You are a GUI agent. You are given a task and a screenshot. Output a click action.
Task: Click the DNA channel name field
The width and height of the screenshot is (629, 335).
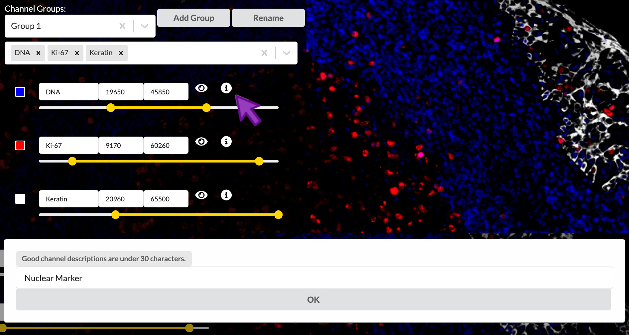click(x=69, y=92)
